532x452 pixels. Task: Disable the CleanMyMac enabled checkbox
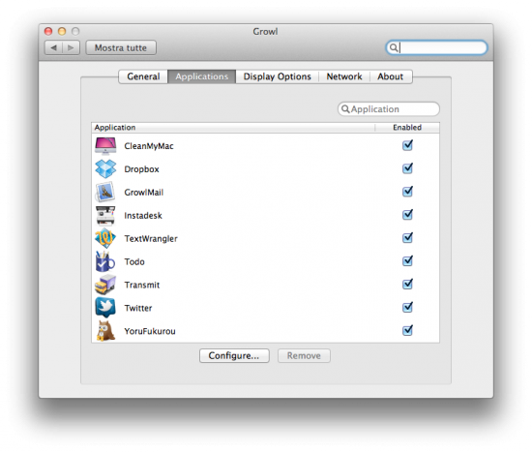coord(407,146)
